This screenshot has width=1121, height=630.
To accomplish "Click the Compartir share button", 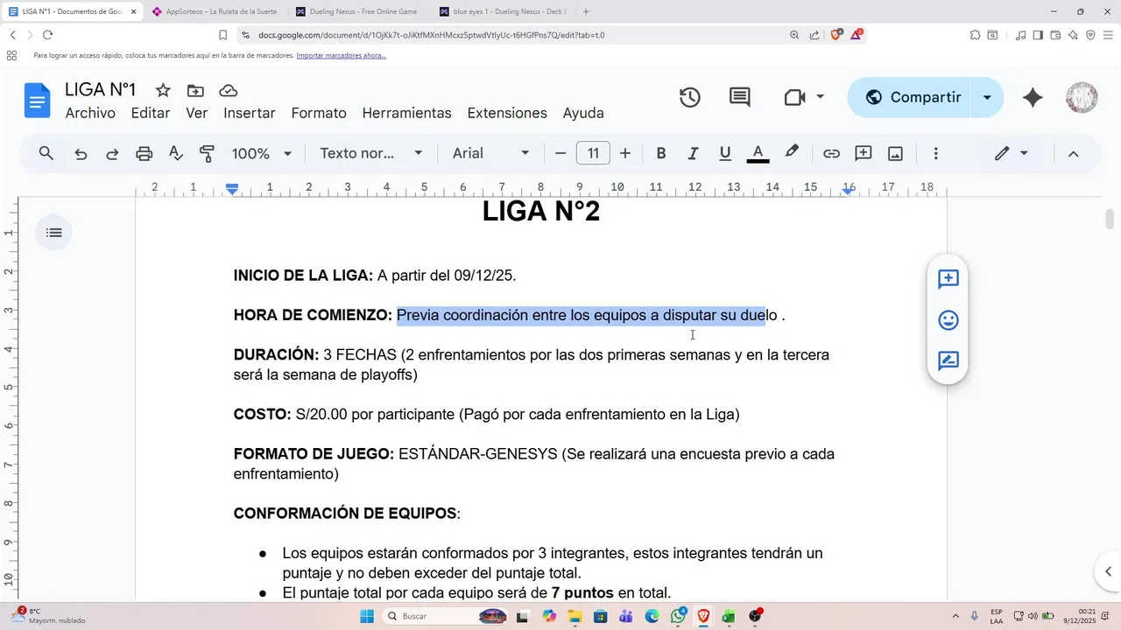I will click(x=913, y=97).
